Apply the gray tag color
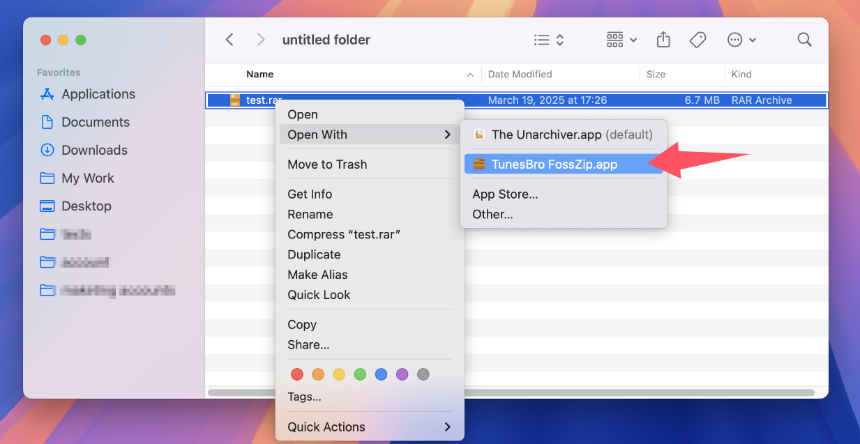Screen dimensions: 860x444 click(423, 374)
